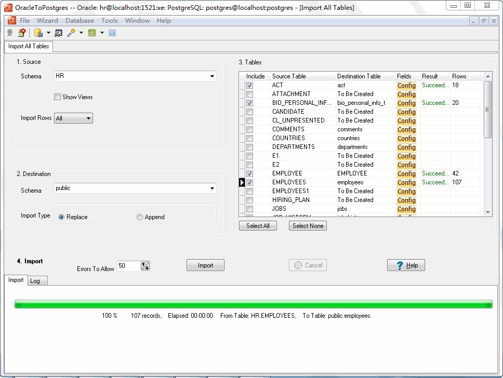
Task: Click the Errors To Allow spinner arrows
Action: pyautogui.click(x=145, y=266)
